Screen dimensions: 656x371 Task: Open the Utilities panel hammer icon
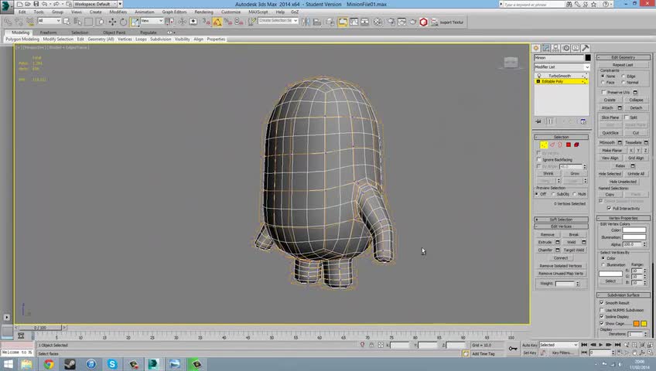click(x=584, y=48)
